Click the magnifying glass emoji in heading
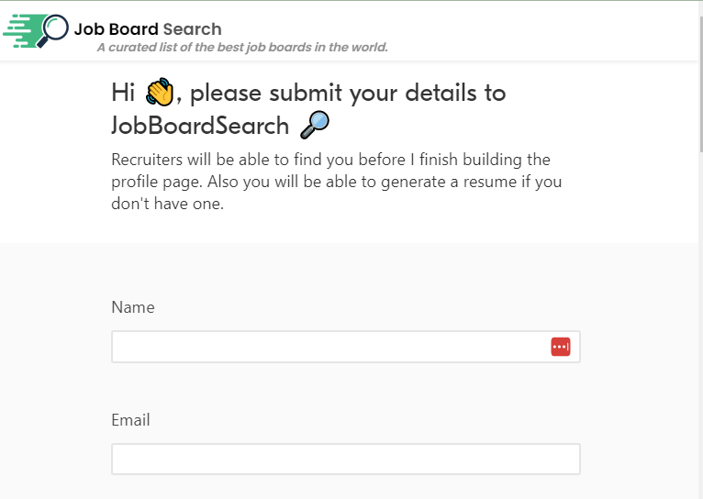The height and width of the screenshot is (499, 703). pyautogui.click(x=314, y=123)
